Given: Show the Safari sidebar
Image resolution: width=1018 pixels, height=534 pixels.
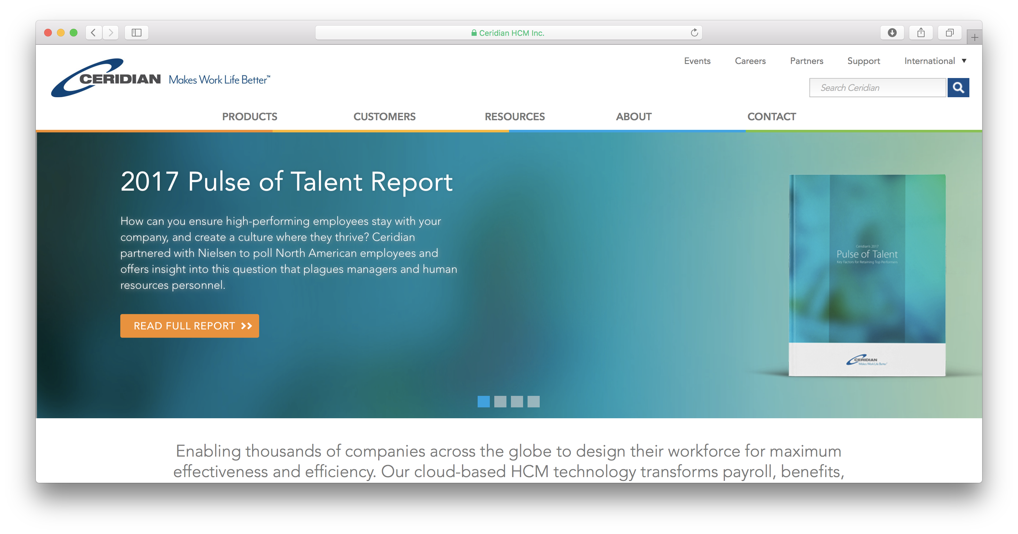Looking at the screenshot, I should pyautogui.click(x=136, y=32).
